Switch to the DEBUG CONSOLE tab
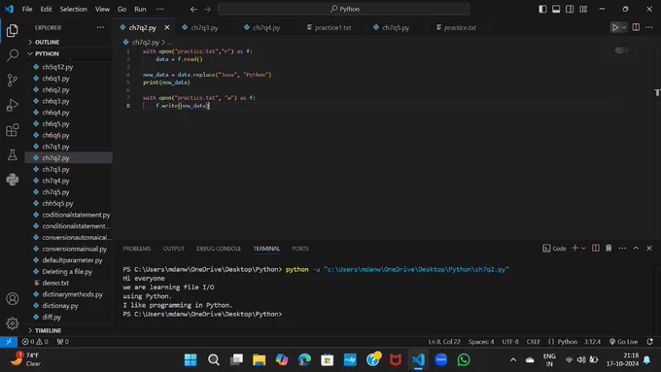Image resolution: width=661 pixels, height=372 pixels. [219, 249]
